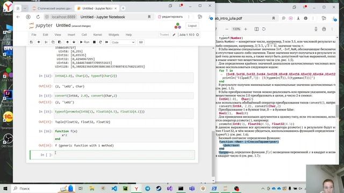
Task: Click the Trusted notebook indicator
Action: [x=164, y=35]
